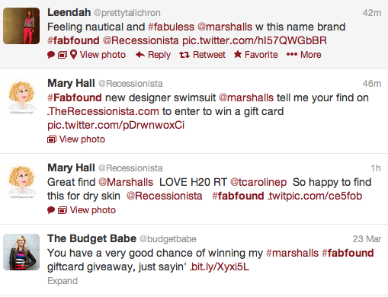Image resolution: width=388 pixels, height=297 pixels.
Task: Click conversation bubble icon on H20 tweet
Action: 51,210
